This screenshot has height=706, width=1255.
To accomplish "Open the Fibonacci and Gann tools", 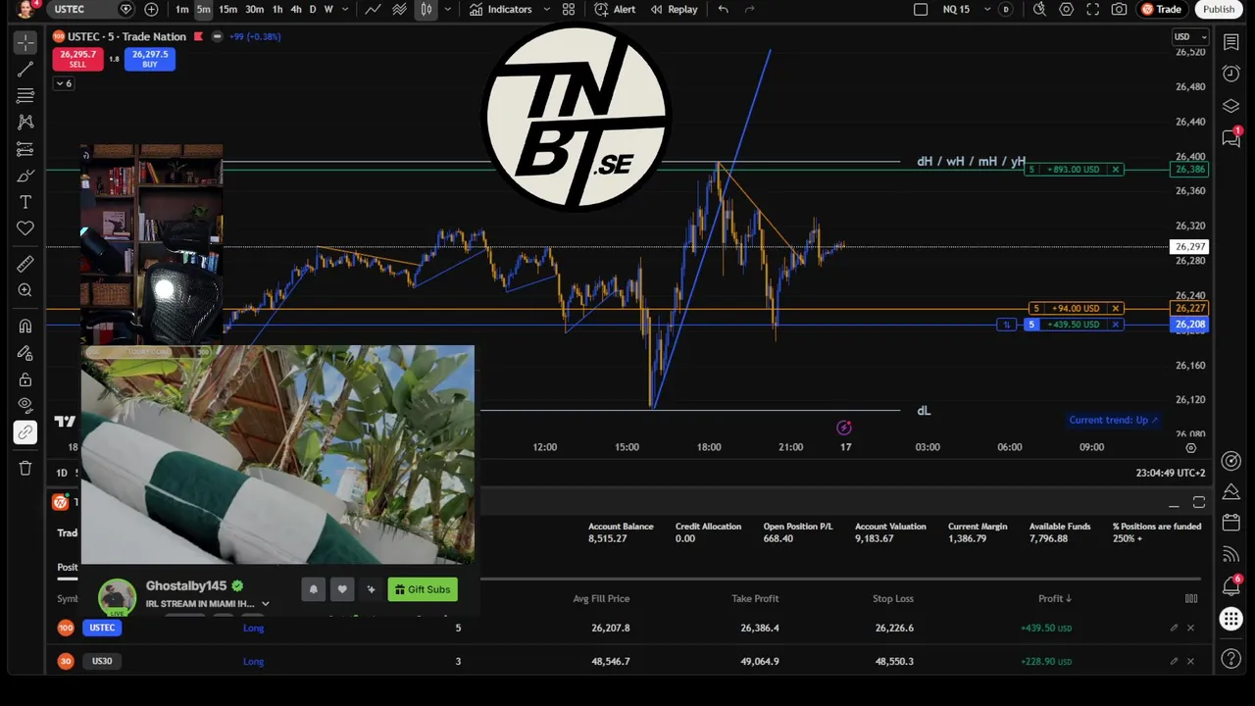I will (x=25, y=96).
